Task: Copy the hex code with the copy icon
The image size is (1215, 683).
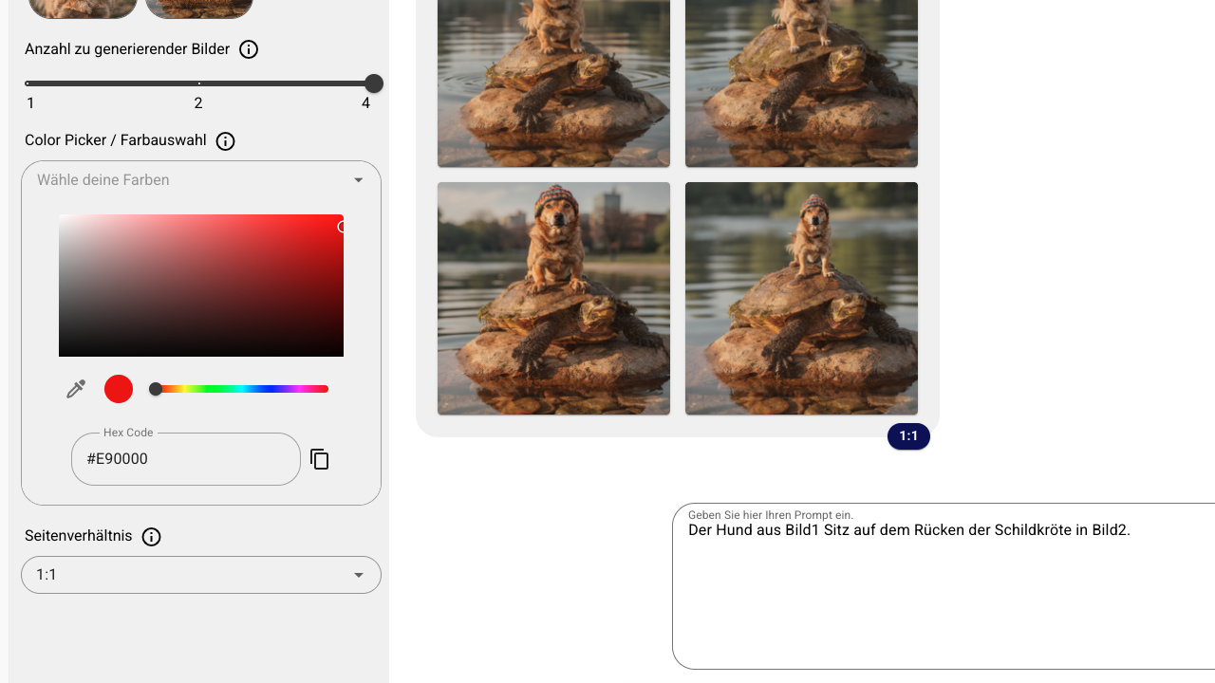Action: click(320, 459)
